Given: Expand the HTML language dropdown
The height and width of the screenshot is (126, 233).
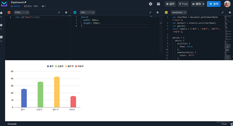Looking at the screenshot, I should pyautogui.click(x=22, y=12).
